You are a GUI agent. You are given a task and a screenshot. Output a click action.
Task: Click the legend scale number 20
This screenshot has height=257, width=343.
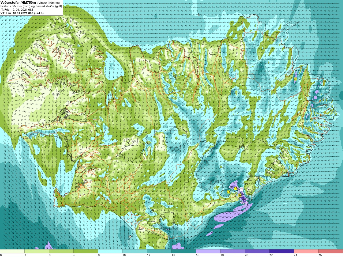[x=247, y=255]
